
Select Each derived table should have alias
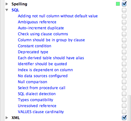tap(51, 58)
